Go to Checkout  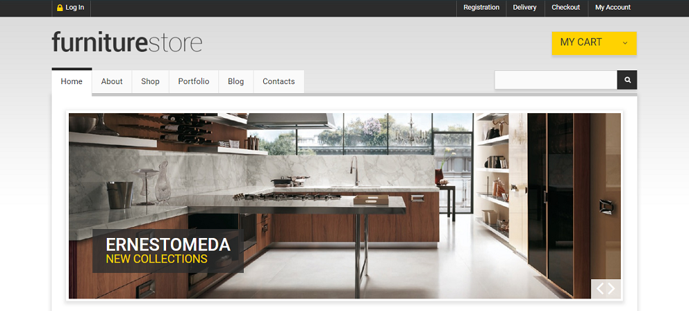coord(566,8)
